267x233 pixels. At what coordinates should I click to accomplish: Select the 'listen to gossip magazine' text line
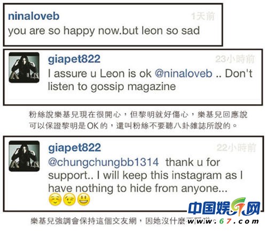pos(112,87)
